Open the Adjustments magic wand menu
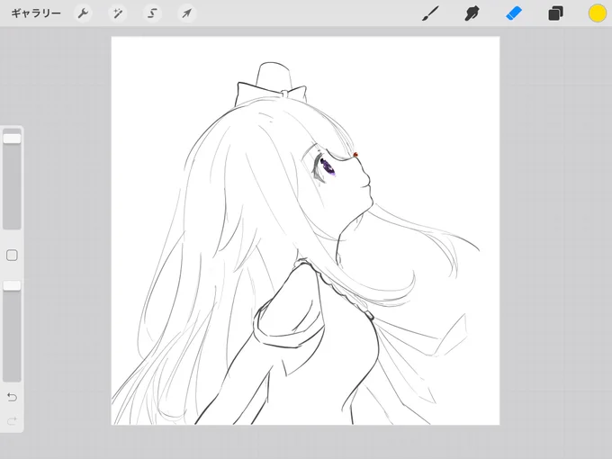 118,13
